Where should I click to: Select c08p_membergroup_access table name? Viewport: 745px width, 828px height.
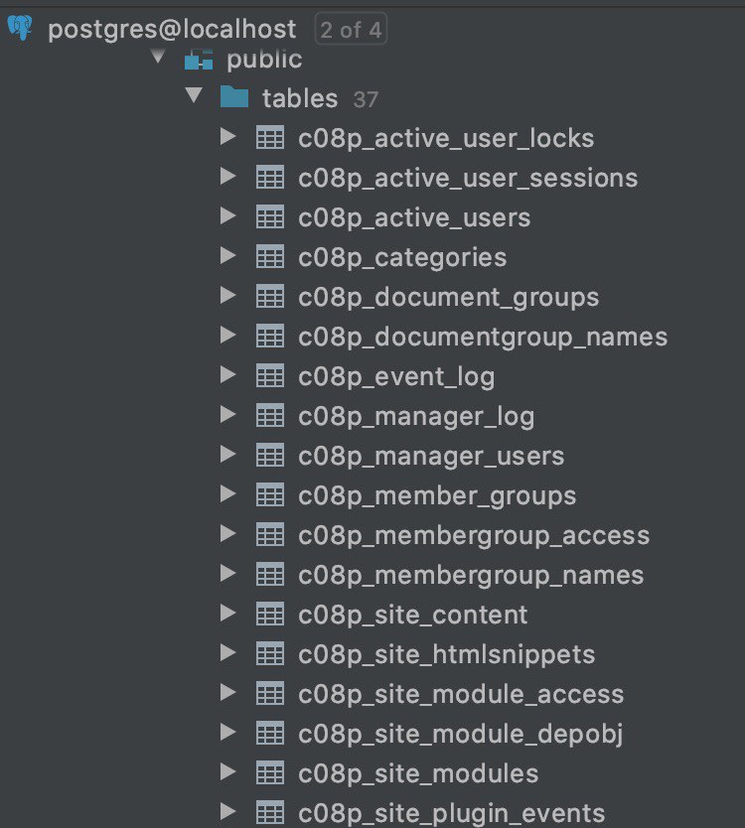pyautogui.click(x=474, y=536)
